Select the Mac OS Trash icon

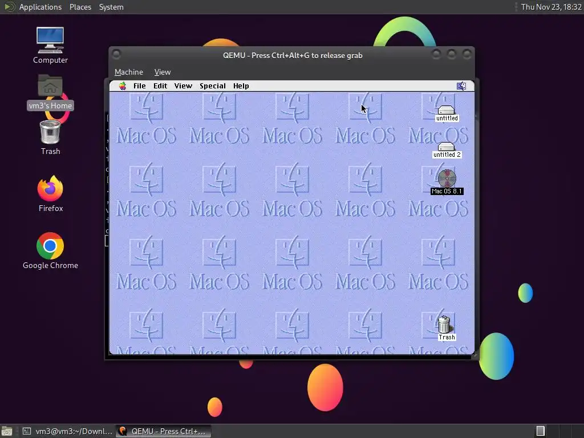[x=446, y=328]
